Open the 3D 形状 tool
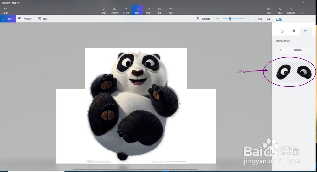The width and height of the screenshot is (317, 172). click(126, 10)
